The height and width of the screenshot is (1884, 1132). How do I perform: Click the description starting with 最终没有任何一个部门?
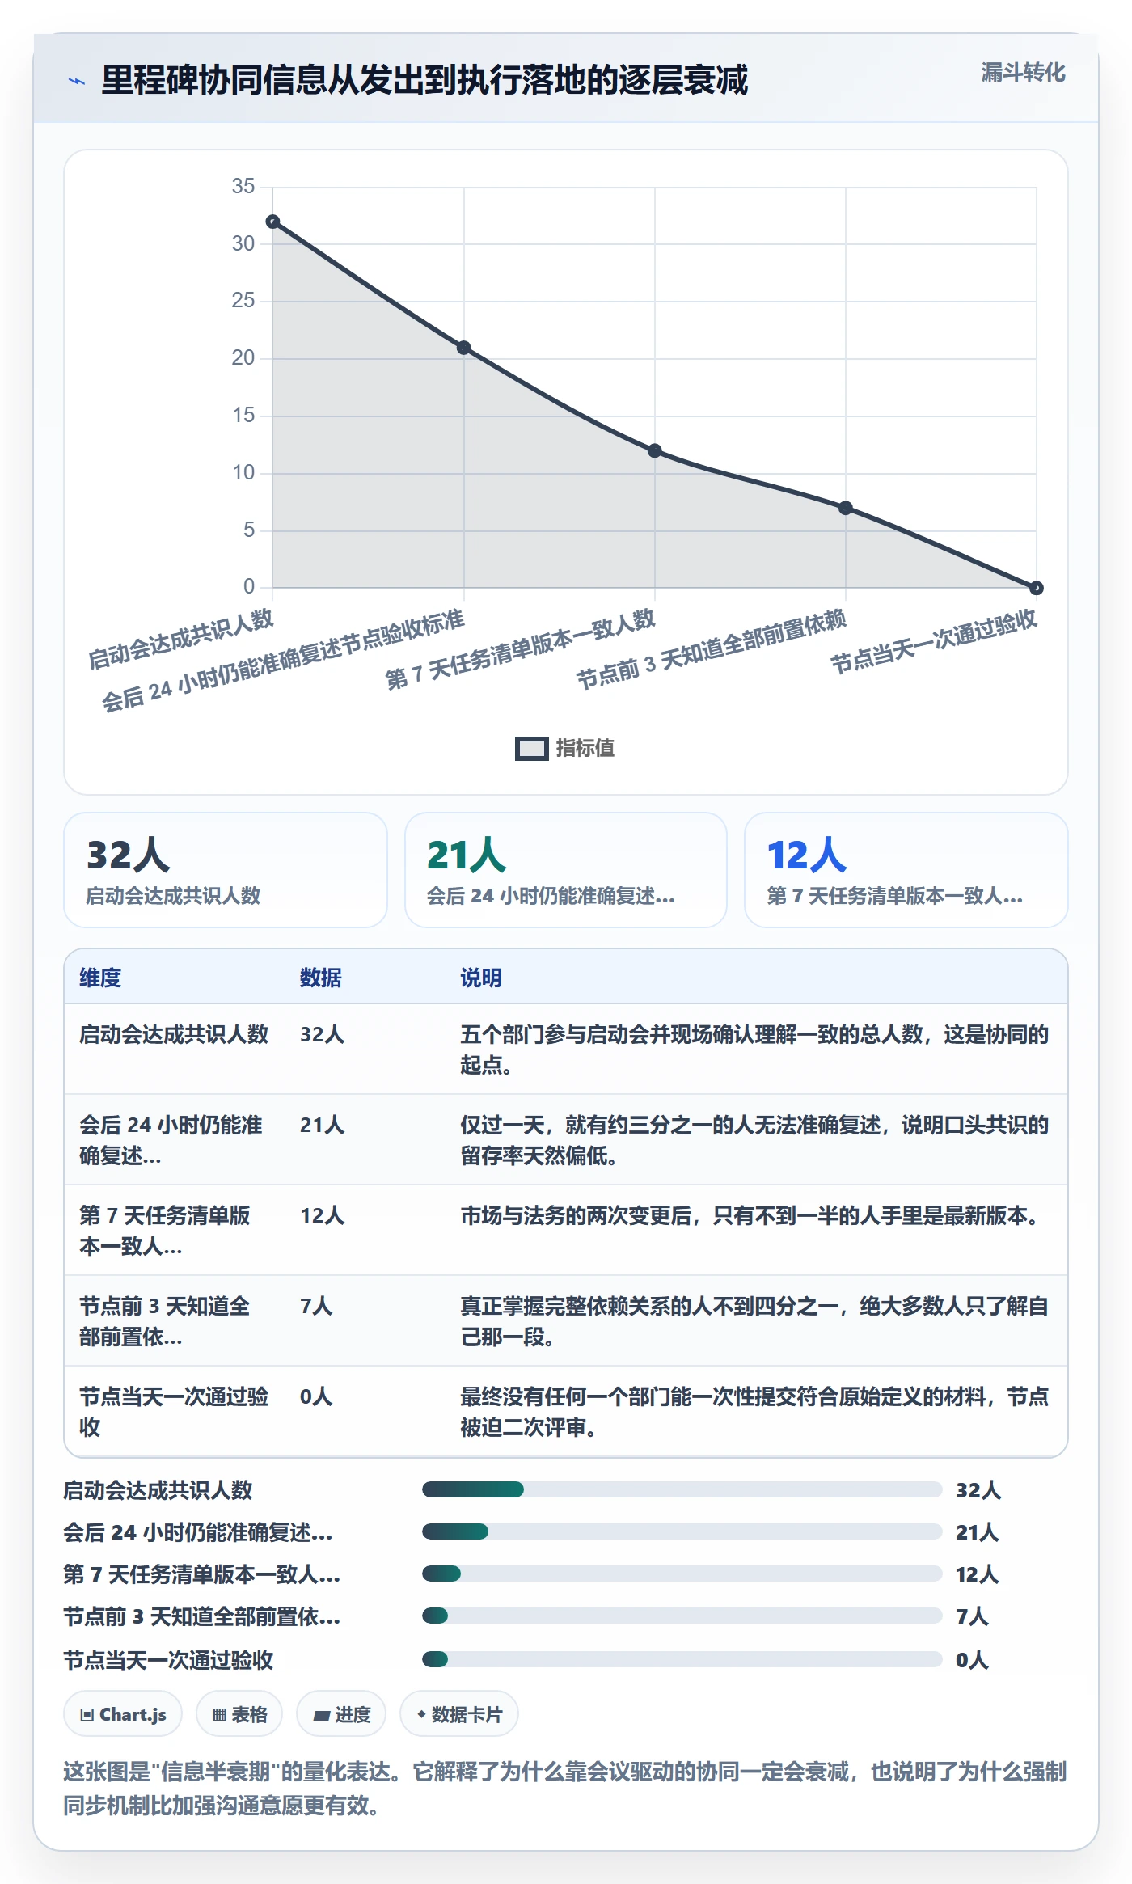pyautogui.click(x=754, y=1412)
